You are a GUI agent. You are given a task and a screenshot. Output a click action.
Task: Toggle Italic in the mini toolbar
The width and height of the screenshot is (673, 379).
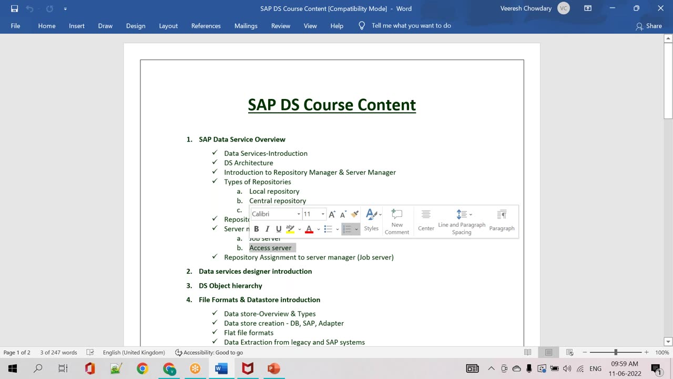coord(267,229)
